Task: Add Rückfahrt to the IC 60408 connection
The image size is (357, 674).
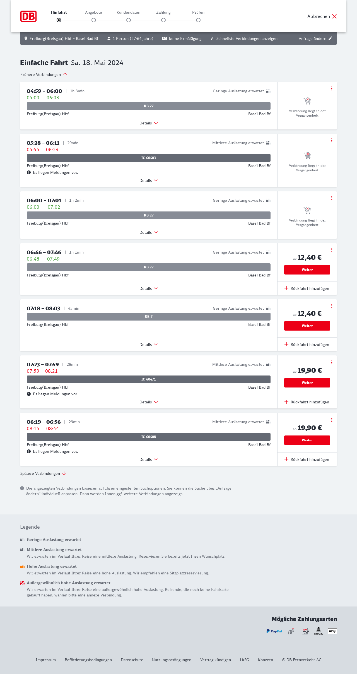Action: click(307, 459)
